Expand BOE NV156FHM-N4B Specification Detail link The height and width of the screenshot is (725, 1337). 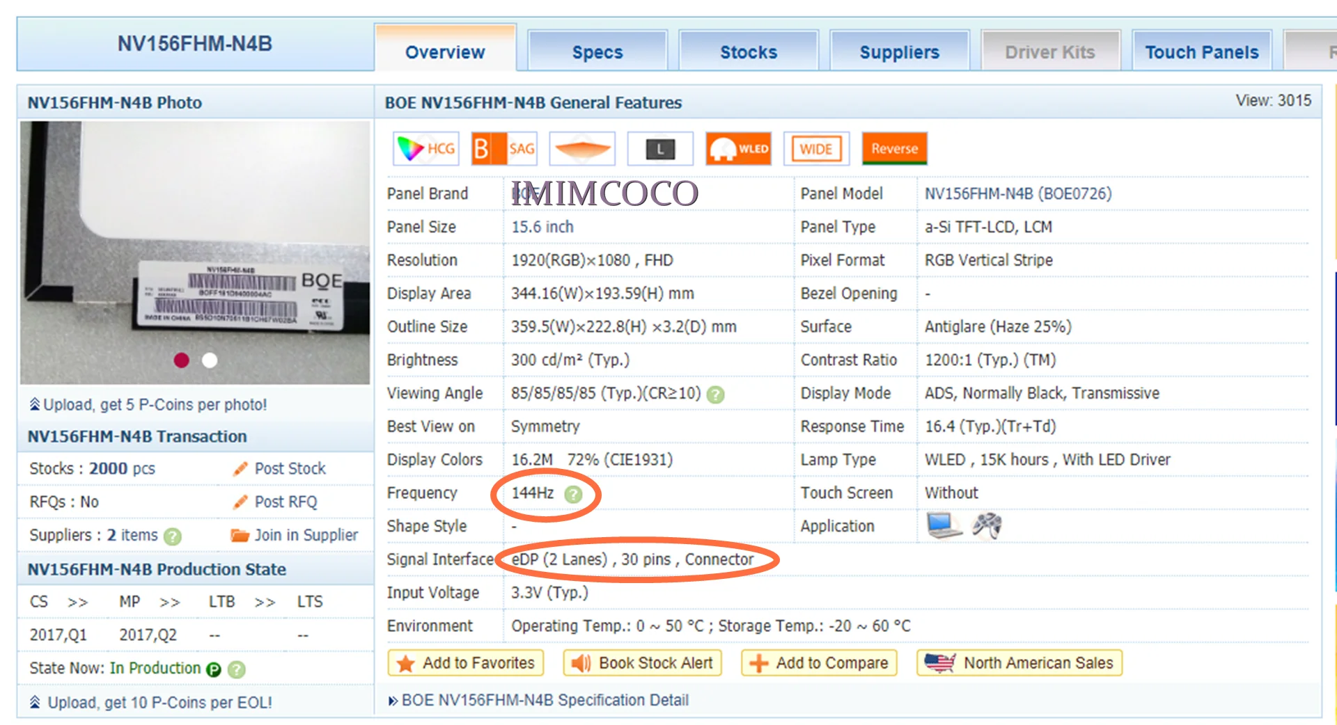538,700
